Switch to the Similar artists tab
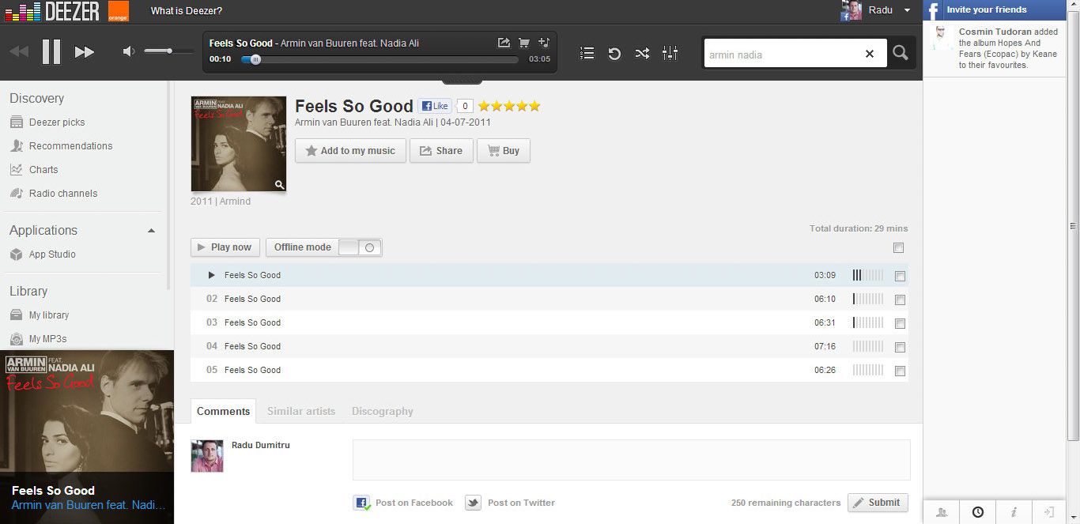This screenshot has height=524, width=1080. coord(301,411)
